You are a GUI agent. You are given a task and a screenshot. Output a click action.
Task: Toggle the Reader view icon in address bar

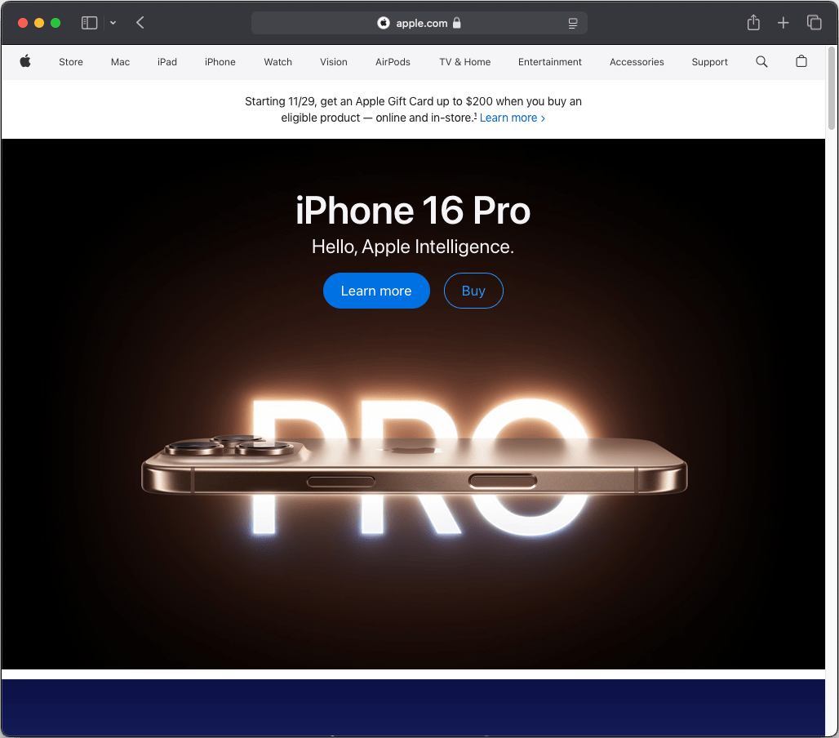tap(573, 23)
